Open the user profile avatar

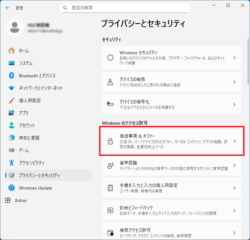point(15,27)
